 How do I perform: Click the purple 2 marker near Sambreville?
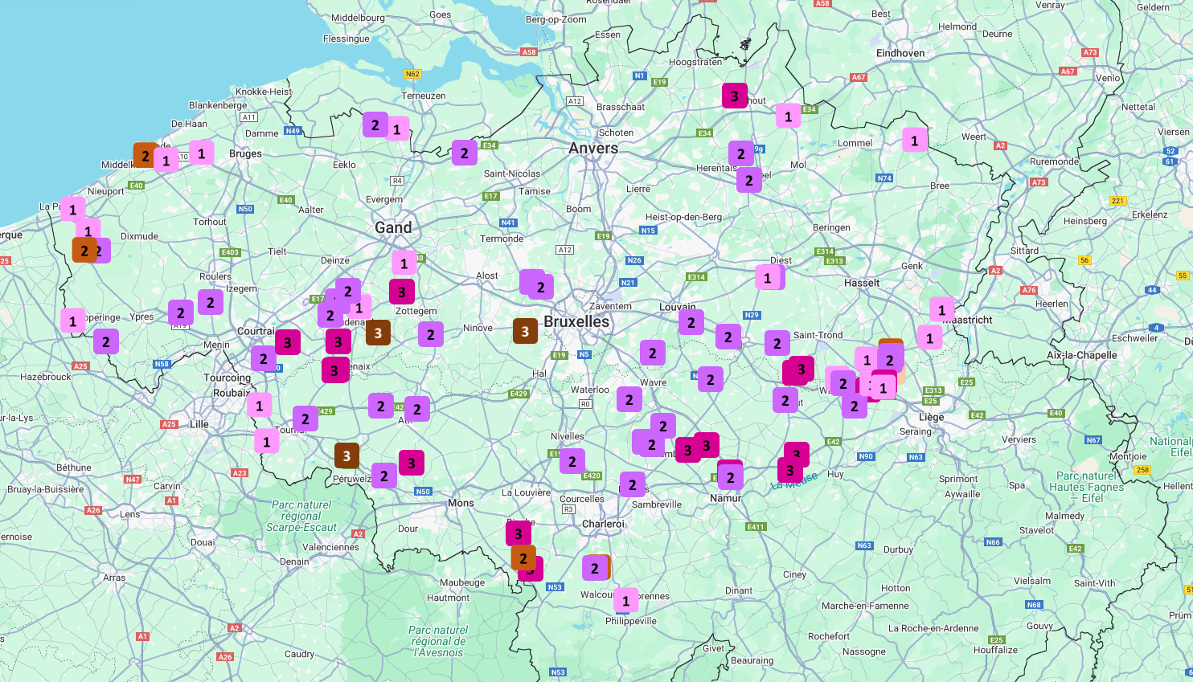tap(632, 484)
